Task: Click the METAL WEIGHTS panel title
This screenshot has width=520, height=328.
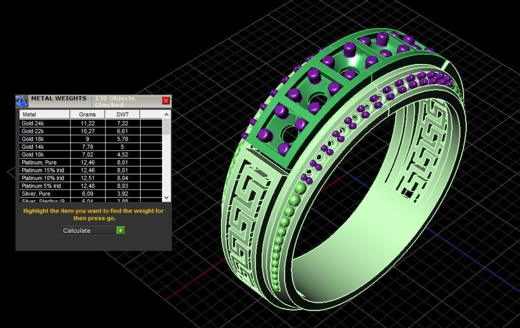Action: click(59, 98)
